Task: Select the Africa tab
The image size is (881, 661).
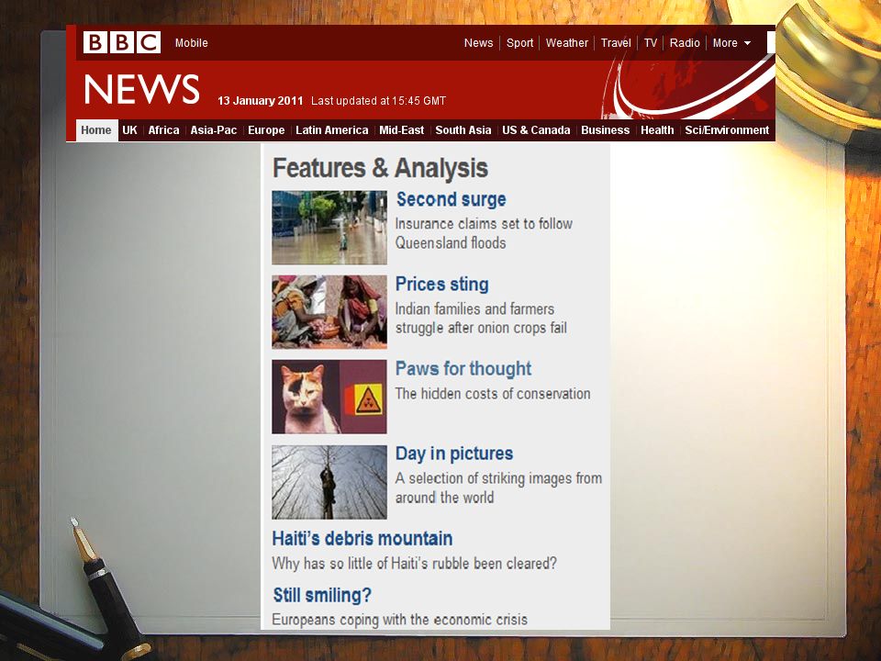Action: pyautogui.click(x=163, y=129)
